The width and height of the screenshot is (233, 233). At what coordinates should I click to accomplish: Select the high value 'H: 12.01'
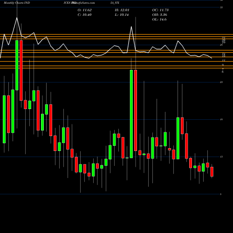(x=122, y=10)
